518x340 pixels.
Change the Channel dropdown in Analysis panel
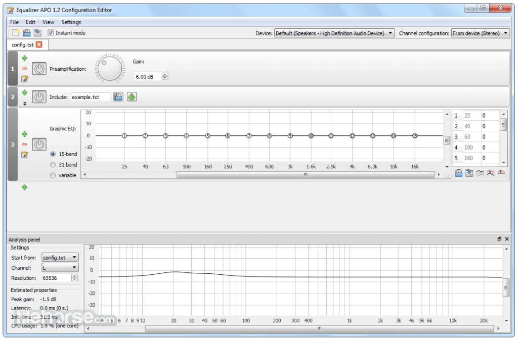pos(60,268)
